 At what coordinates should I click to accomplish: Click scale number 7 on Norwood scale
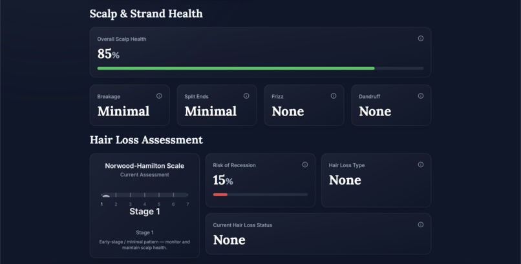point(187,205)
